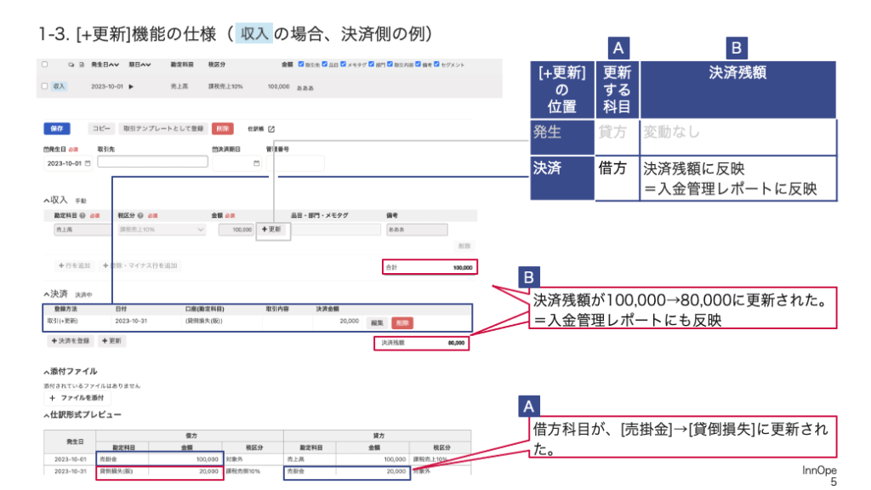Click 課税売側10% in journal preview table

pos(242,471)
